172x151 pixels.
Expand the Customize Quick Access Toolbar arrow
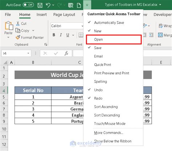pyautogui.click(x=87, y=5)
